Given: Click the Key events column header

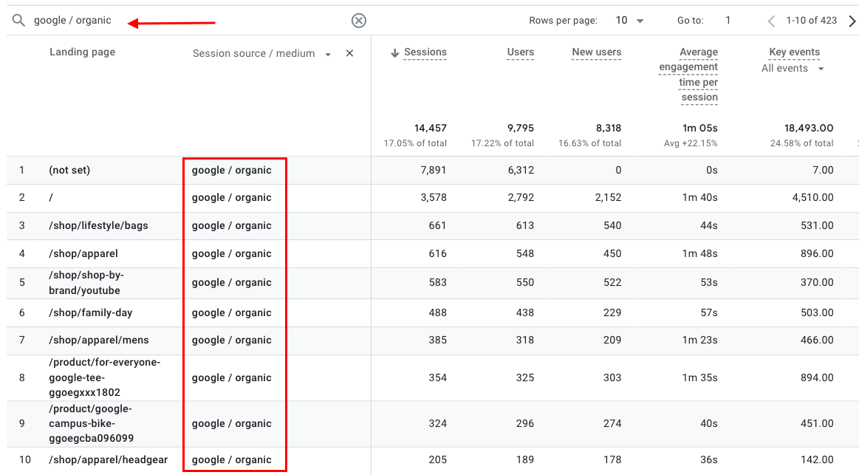Looking at the screenshot, I should click(794, 52).
